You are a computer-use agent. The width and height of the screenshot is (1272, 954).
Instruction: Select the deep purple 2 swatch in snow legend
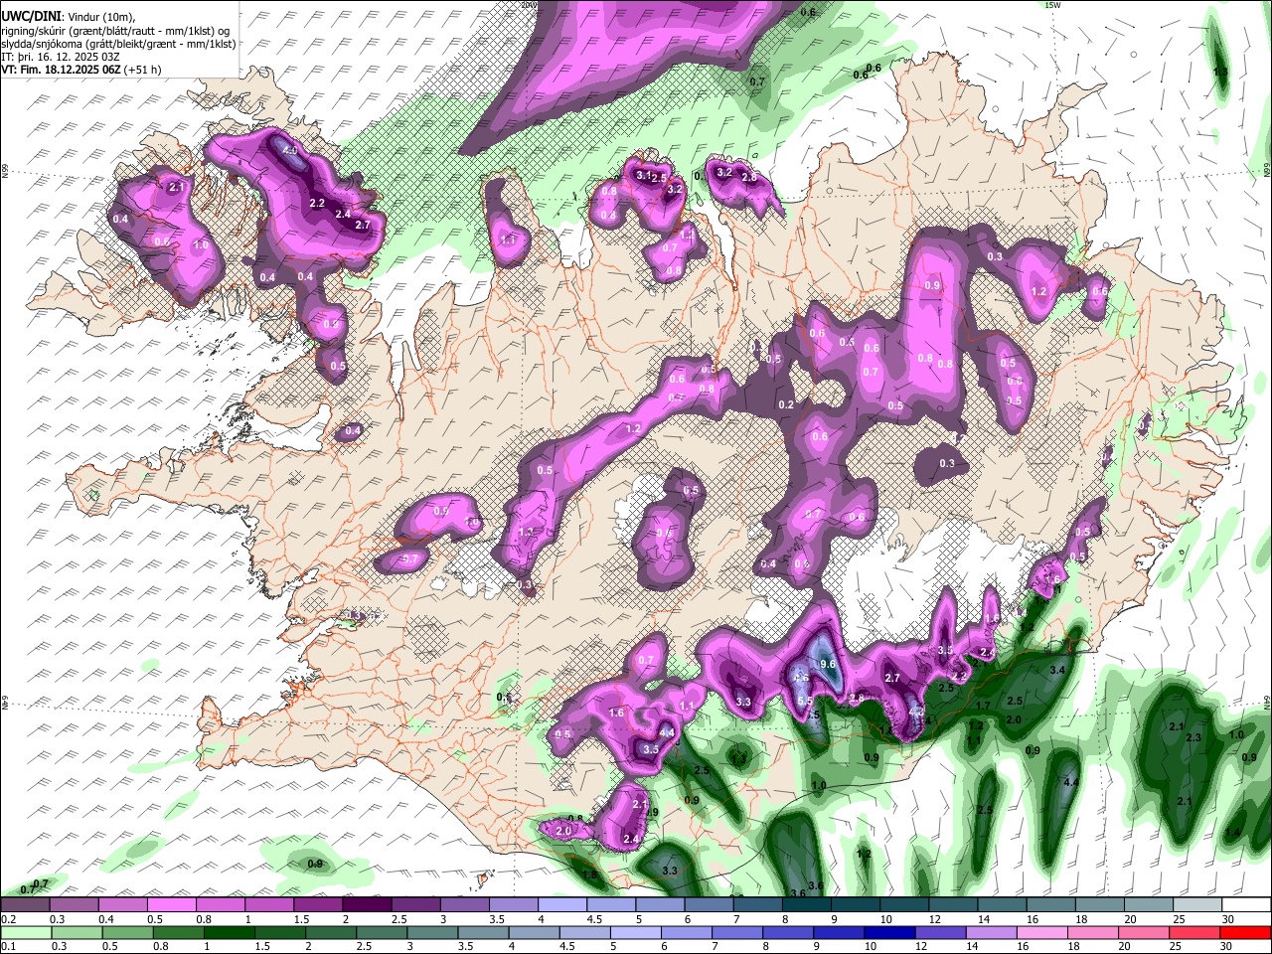(367, 904)
